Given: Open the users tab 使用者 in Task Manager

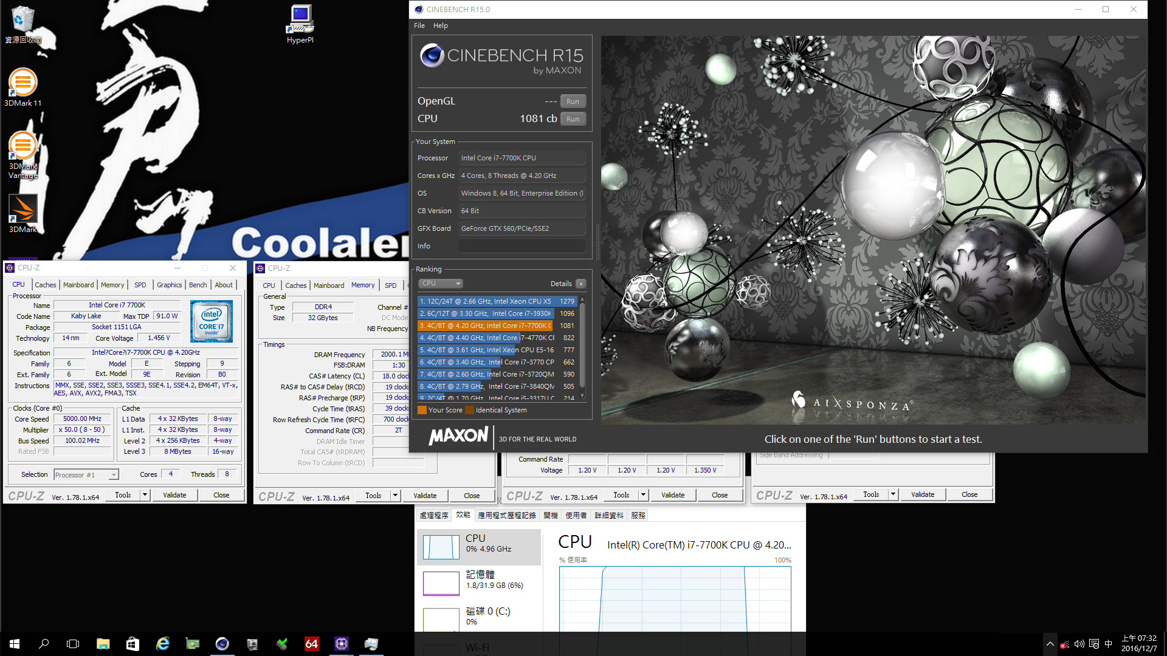Looking at the screenshot, I should point(576,515).
